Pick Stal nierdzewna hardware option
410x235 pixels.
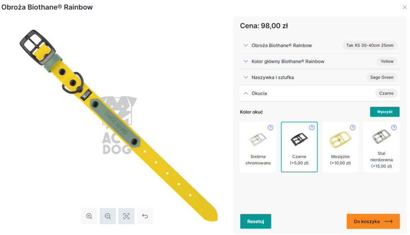point(381,147)
